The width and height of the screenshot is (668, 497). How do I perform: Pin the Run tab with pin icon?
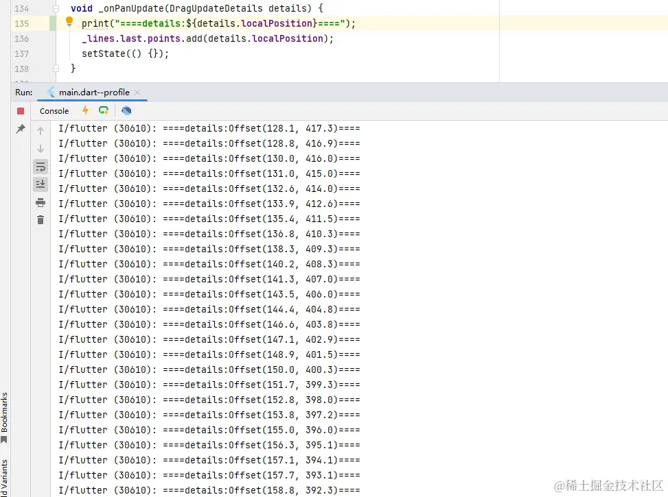[x=21, y=129]
